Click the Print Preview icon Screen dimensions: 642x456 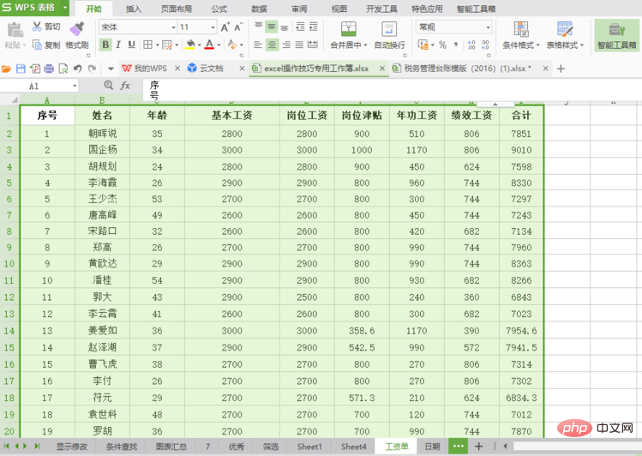tap(63, 69)
